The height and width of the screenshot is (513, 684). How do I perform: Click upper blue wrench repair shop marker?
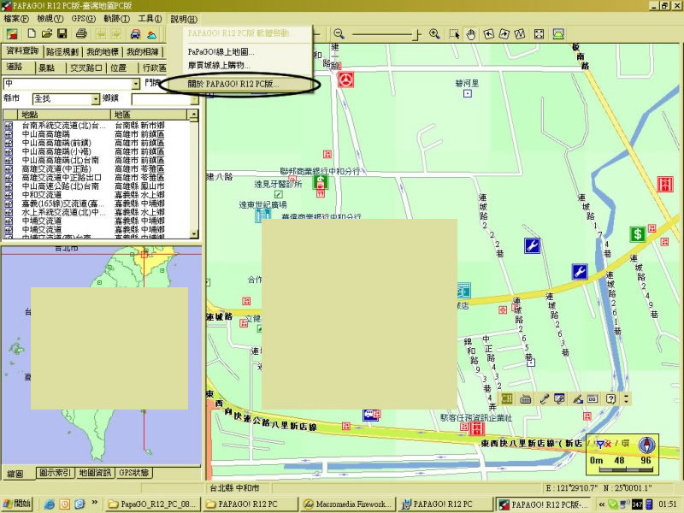point(532,245)
